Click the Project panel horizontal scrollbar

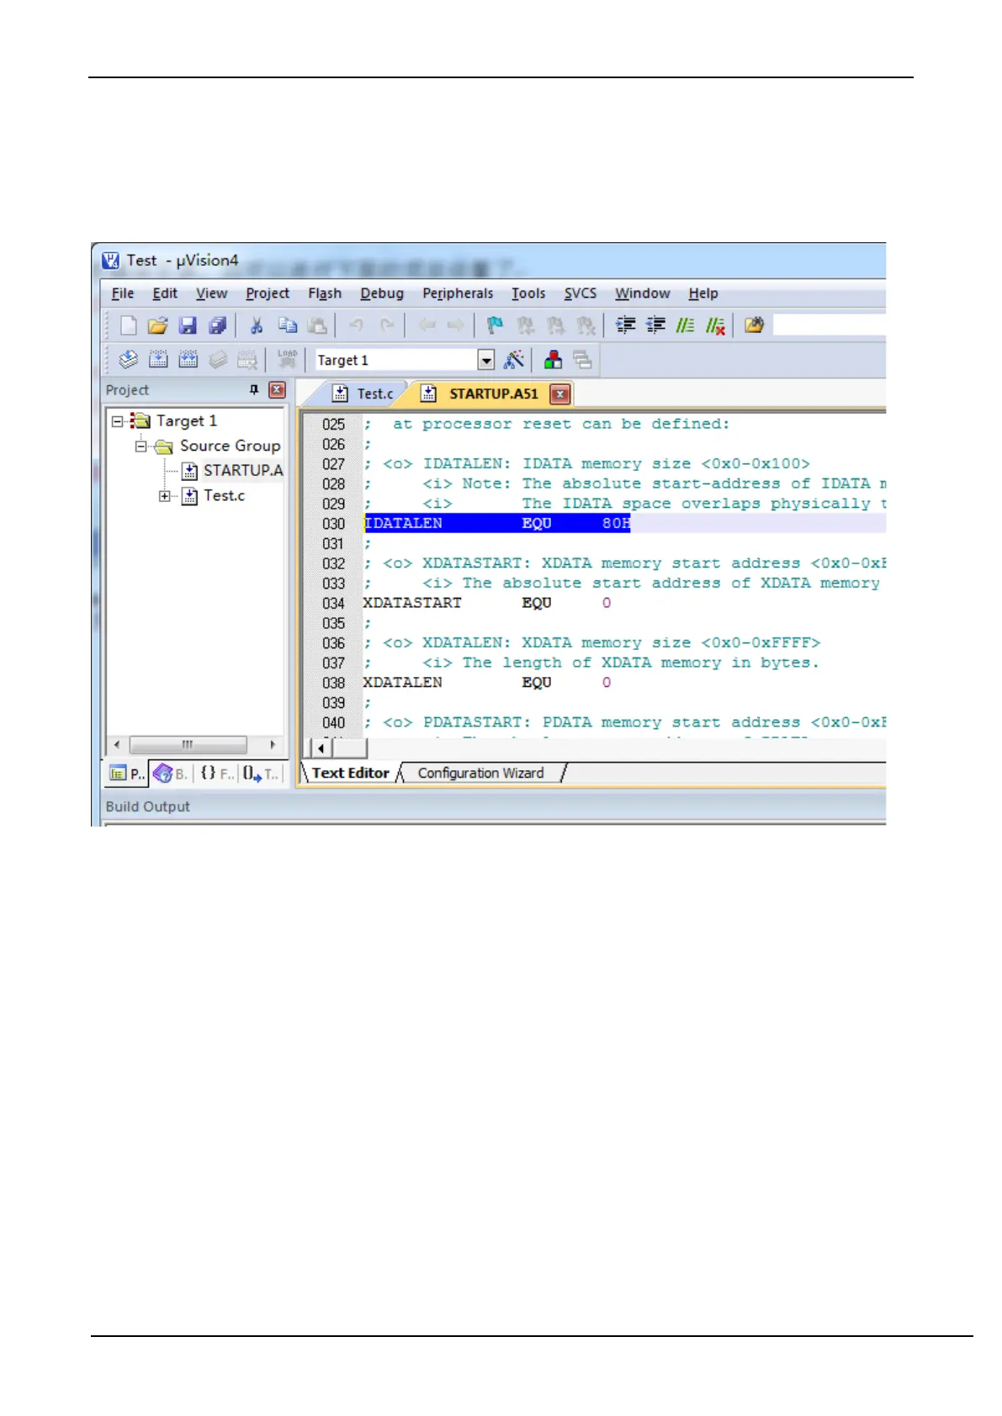pos(188,745)
